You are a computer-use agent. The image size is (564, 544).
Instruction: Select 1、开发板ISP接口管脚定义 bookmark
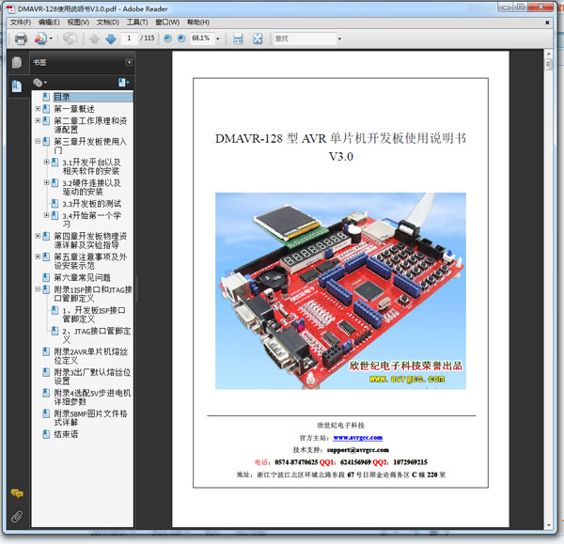click(x=94, y=315)
